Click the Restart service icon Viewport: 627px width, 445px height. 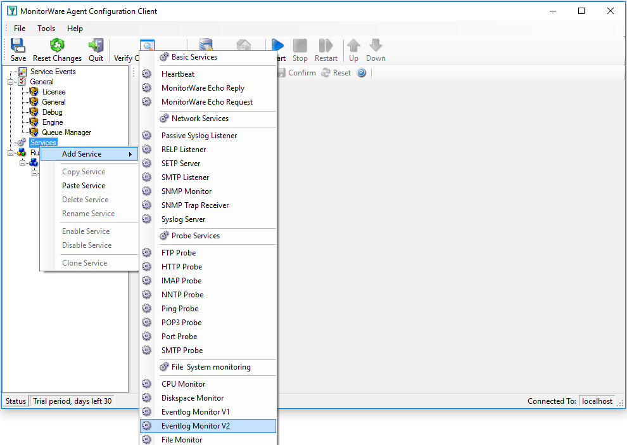326,46
